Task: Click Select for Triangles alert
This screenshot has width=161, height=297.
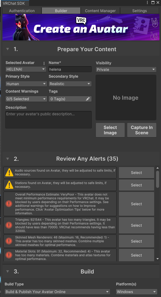Action: 136,225
